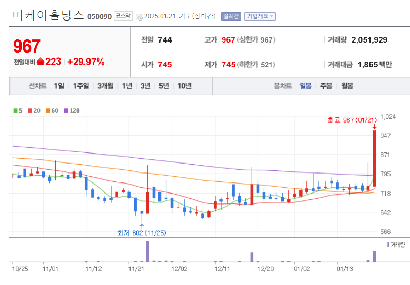Click the 하한가 521 lower limit text
This screenshot has width=410, height=285.
pyautogui.click(x=256, y=65)
